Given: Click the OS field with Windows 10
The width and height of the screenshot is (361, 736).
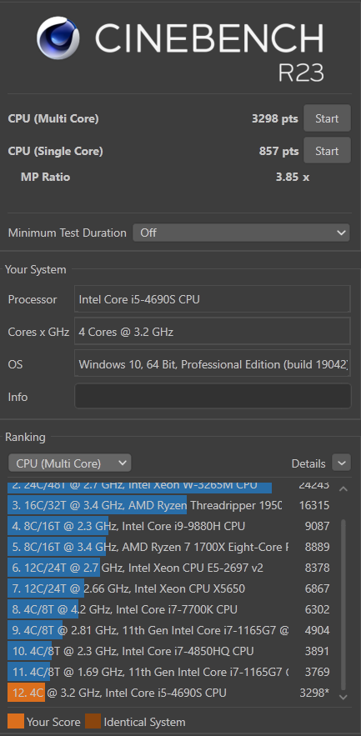Looking at the screenshot, I should pyautogui.click(x=213, y=363).
